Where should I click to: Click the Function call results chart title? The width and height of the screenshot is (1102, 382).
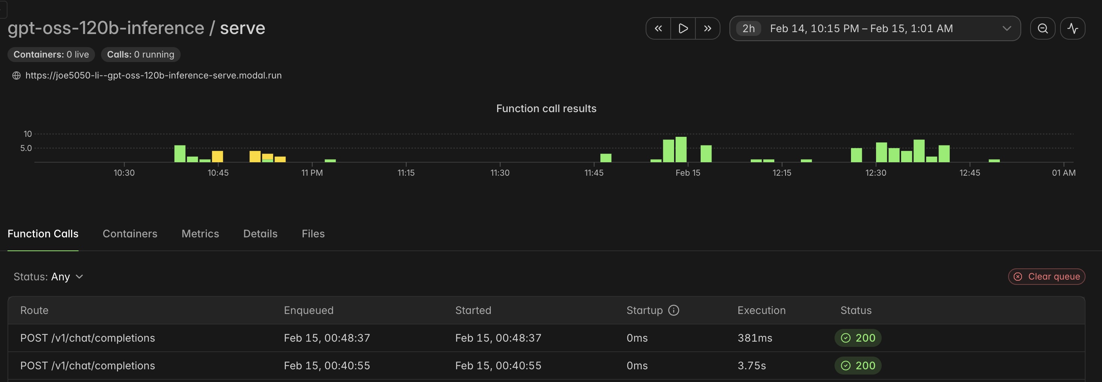[546, 108]
